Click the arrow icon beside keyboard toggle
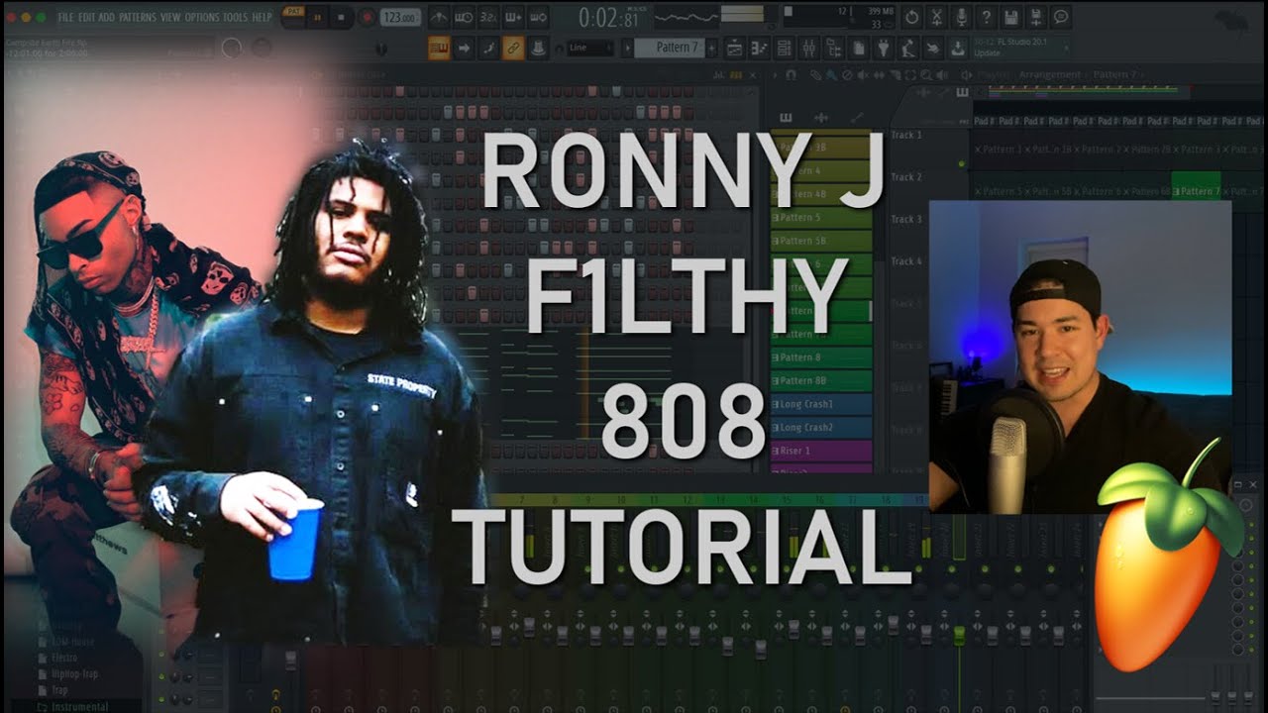Viewport: 1268px width, 713px height. point(465,48)
